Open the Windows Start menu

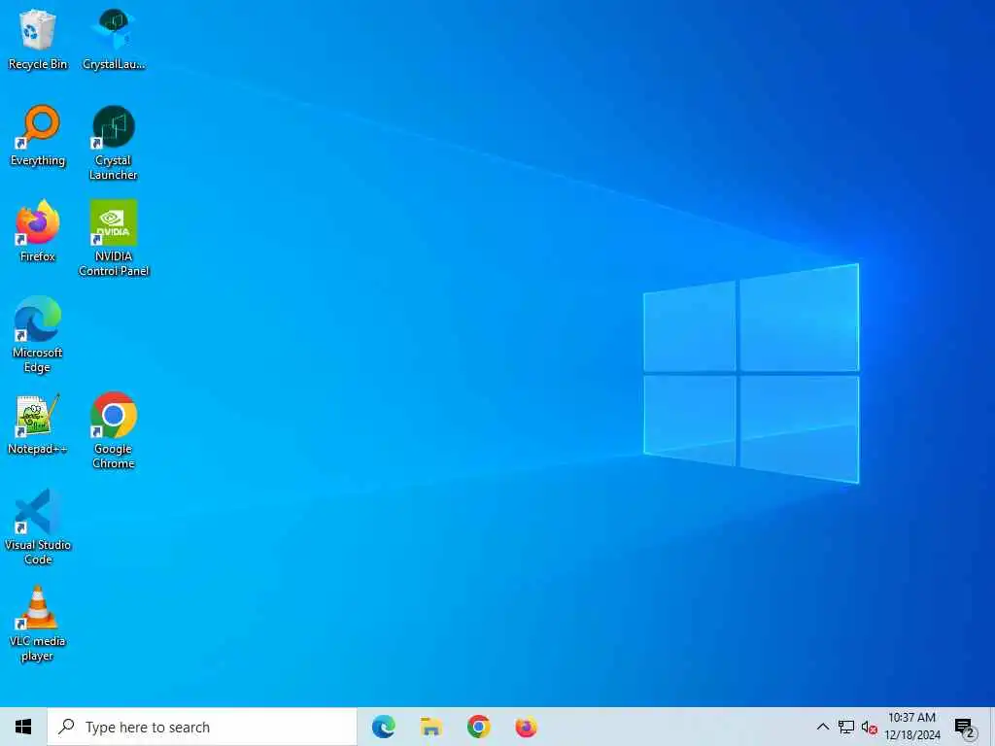23,727
